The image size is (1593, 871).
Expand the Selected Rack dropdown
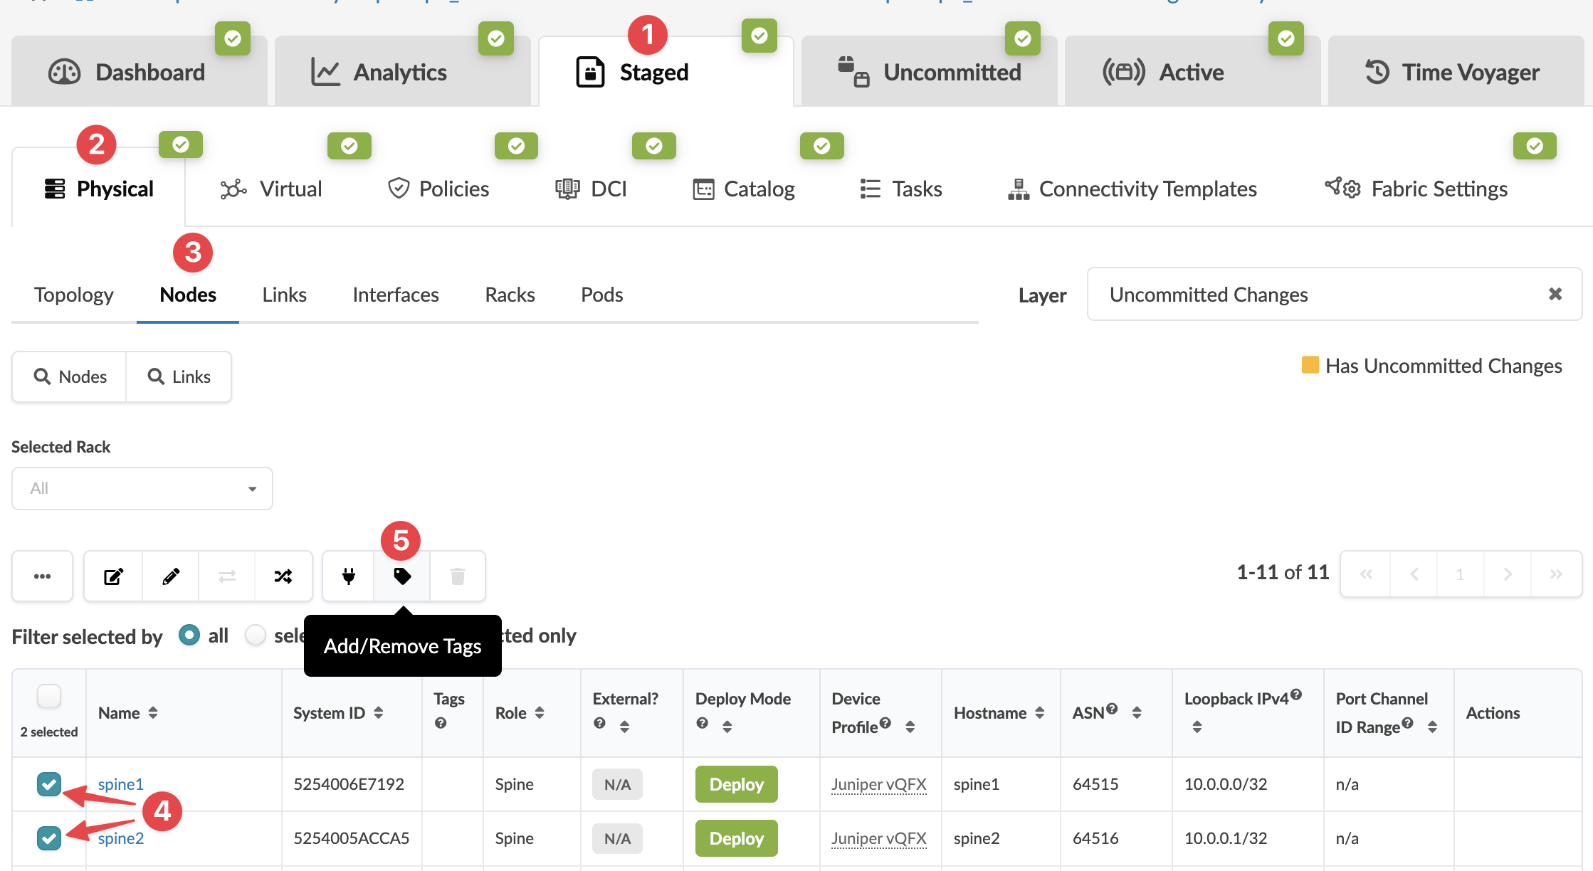click(x=142, y=488)
